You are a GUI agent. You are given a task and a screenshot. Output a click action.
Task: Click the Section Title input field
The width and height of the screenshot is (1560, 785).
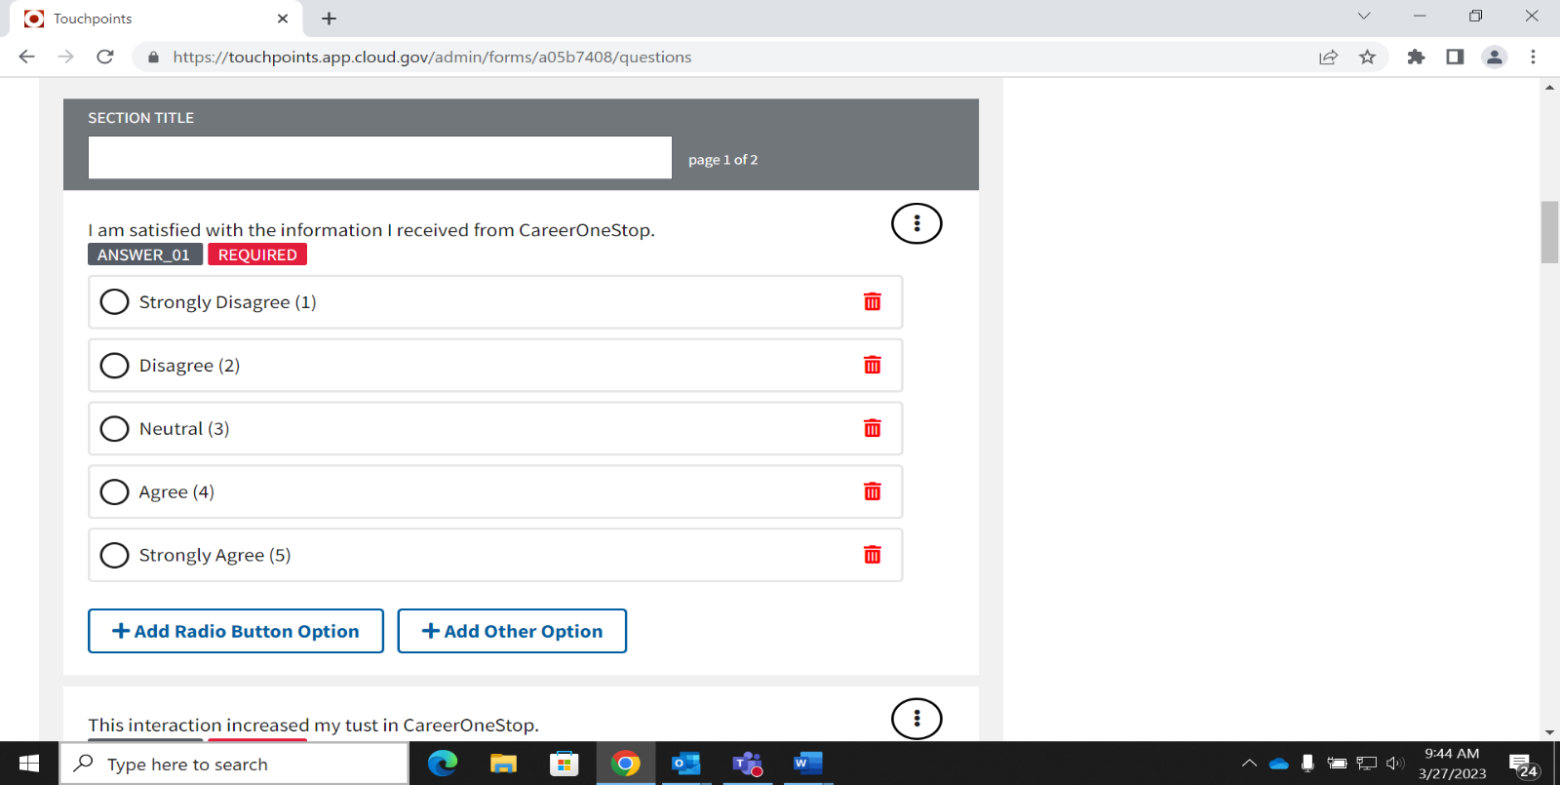pos(380,158)
